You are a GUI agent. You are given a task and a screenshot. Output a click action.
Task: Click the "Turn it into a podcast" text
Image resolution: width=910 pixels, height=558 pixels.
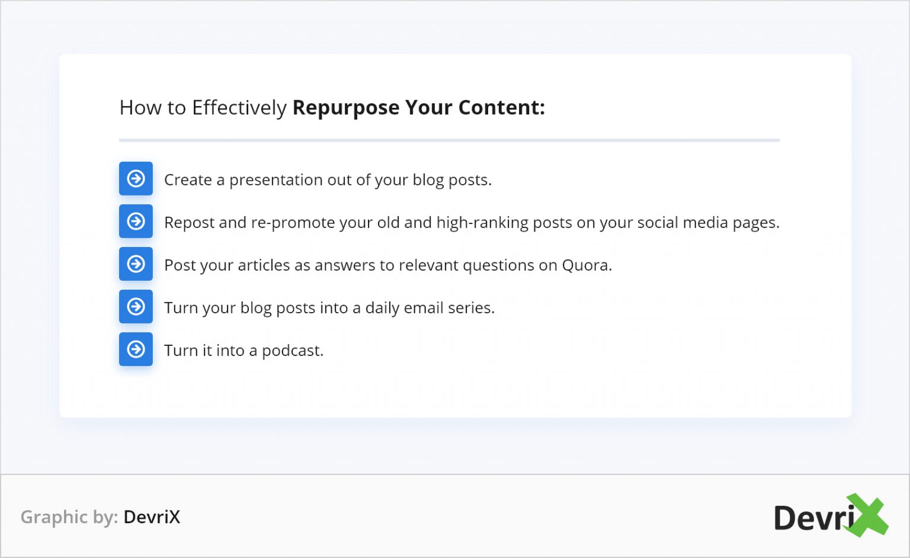(243, 351)
